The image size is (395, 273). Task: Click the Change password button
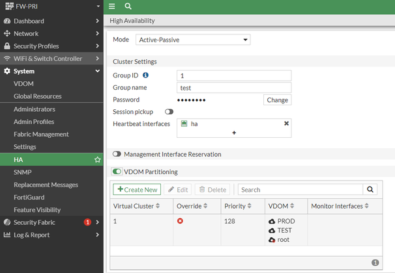point(277,100)
